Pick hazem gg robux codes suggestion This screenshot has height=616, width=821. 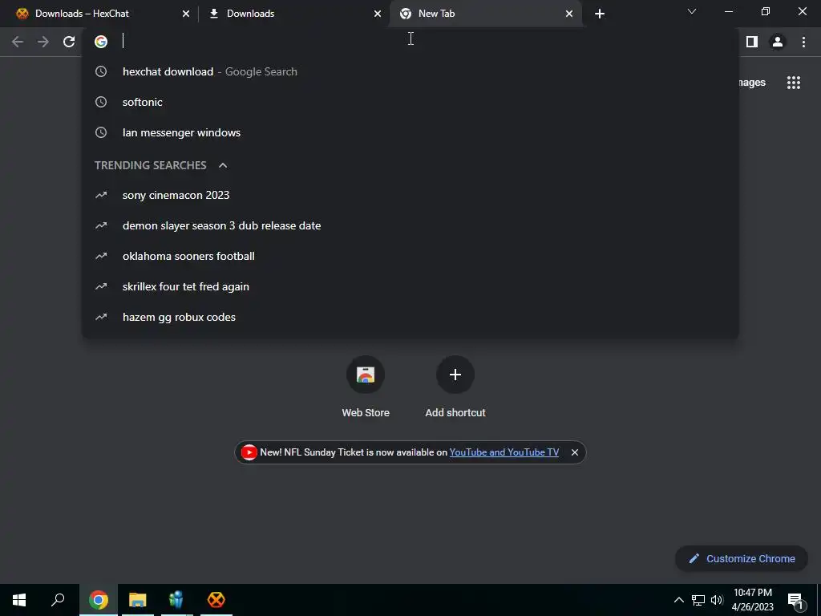[410, 317]
